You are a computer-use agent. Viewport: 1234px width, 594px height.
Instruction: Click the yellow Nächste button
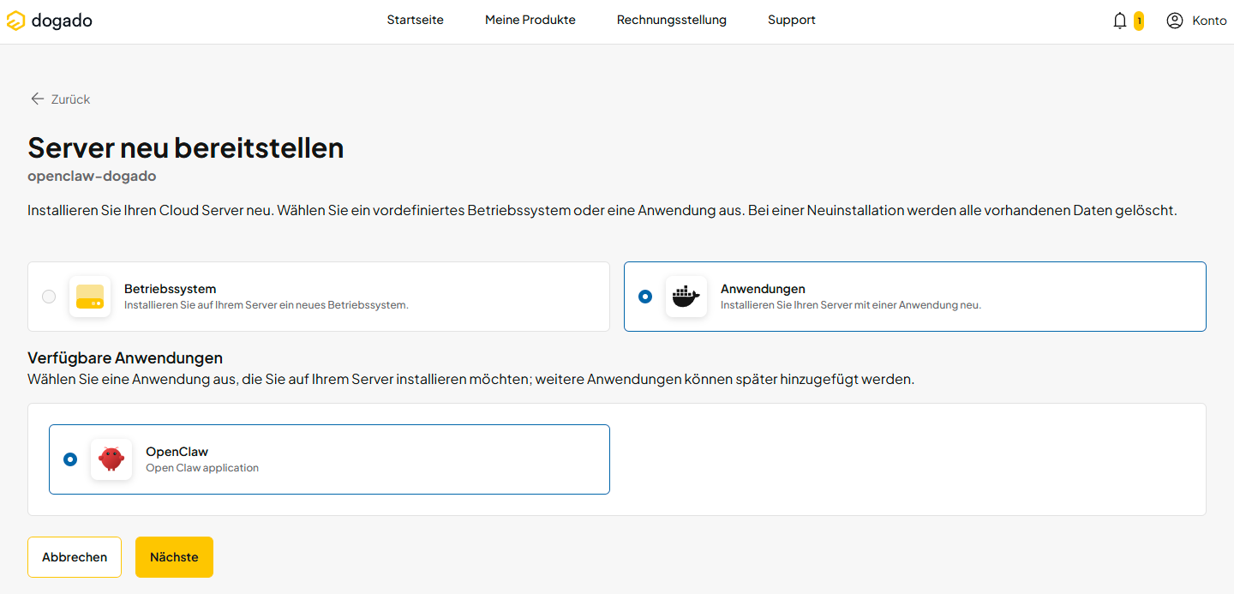174,557
